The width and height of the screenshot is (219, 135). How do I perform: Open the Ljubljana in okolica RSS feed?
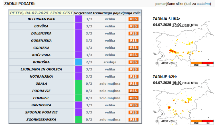click(133, 69)
